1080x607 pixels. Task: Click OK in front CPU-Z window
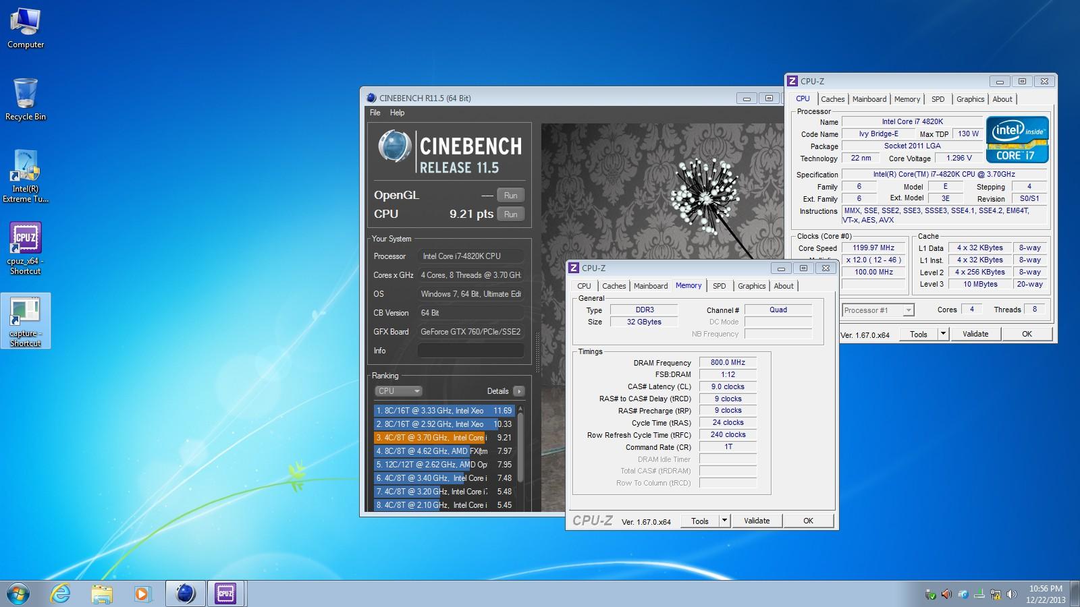tap(808, 521)
